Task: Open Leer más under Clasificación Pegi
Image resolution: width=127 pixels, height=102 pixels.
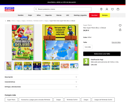Action: coord(94,64)
